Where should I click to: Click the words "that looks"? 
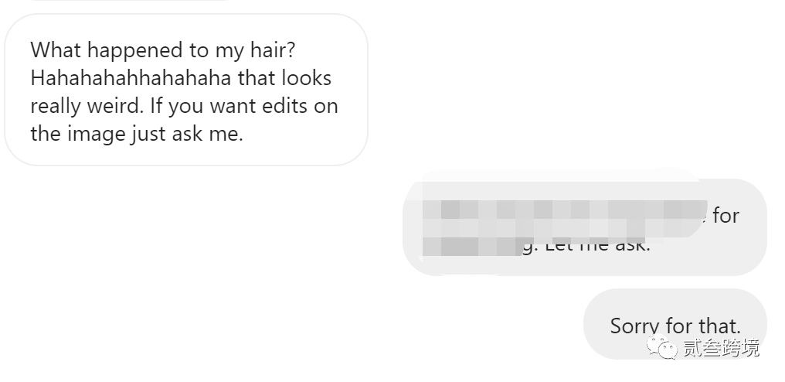pyautogui.click(x=284, y=78)
